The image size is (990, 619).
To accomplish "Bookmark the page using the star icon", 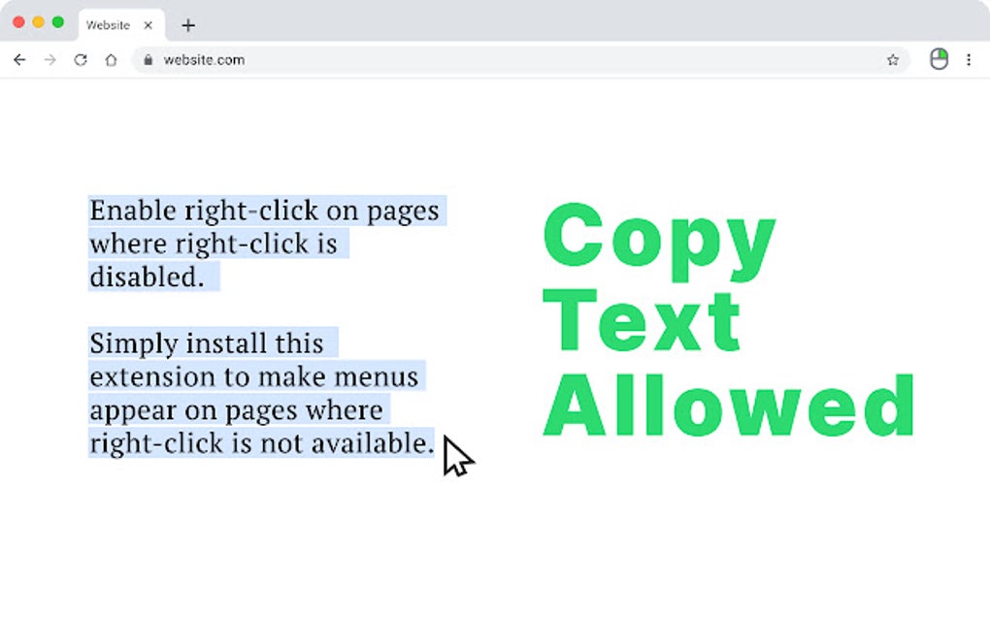I will click(892, 59).
